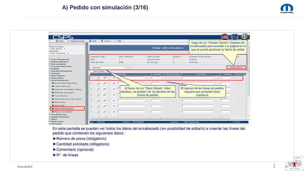Open BackOrder Cancellation Setting entry
304x171 pixels.
coord(68,89)
